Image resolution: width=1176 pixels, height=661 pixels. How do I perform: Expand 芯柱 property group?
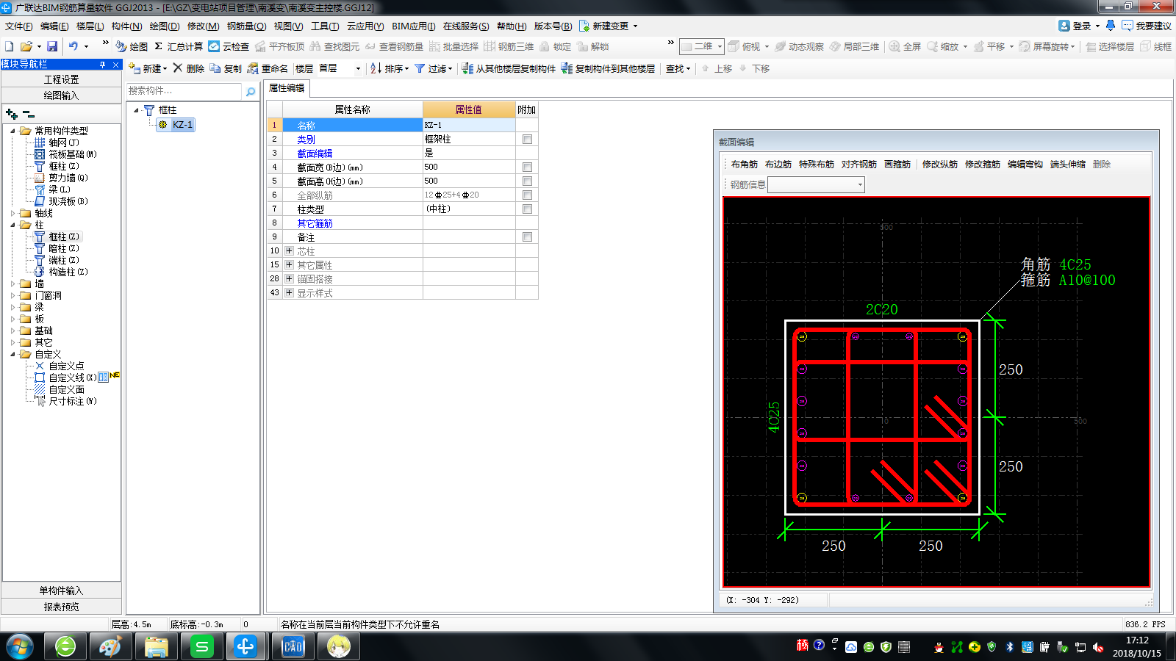click(289, 250)
